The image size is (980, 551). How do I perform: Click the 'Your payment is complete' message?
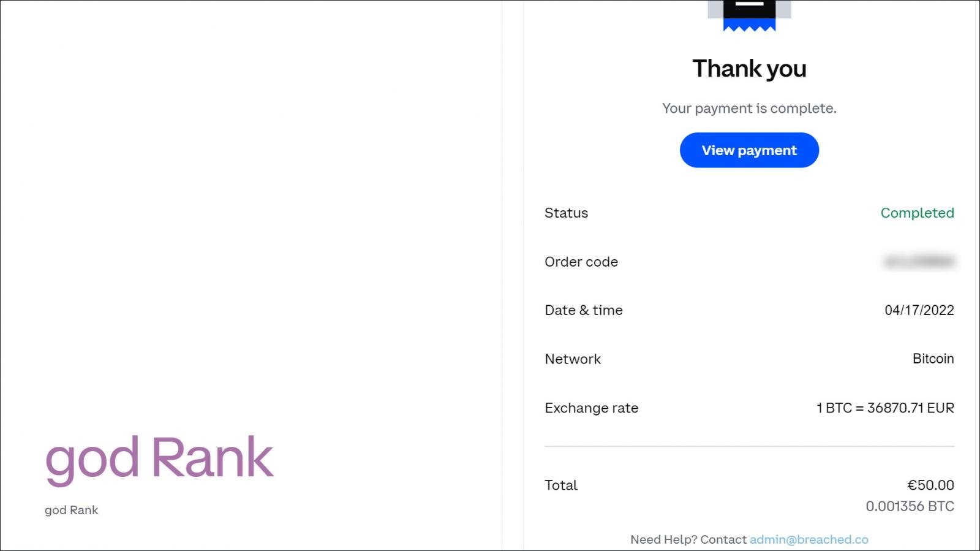click(749, 108)
